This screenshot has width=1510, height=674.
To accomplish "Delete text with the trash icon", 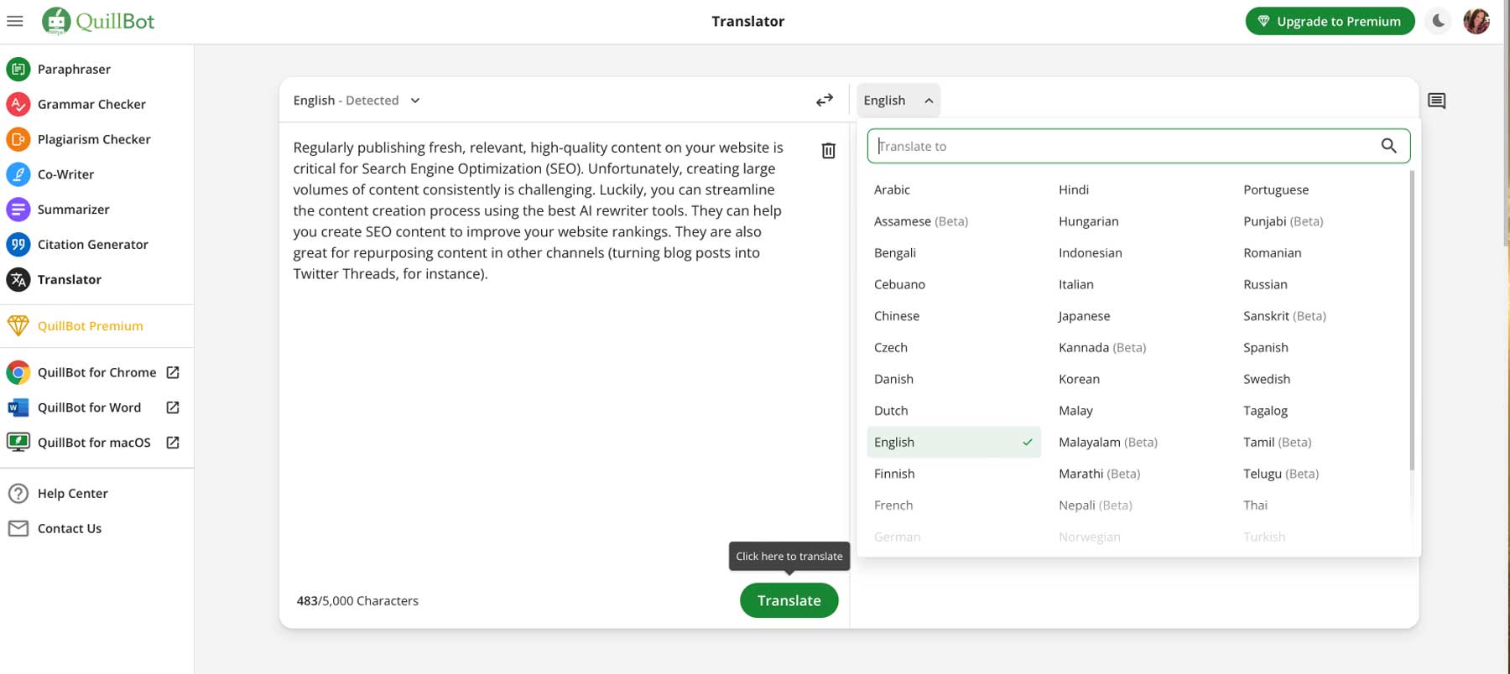I will pyautogui.click(x=828, y=150).
